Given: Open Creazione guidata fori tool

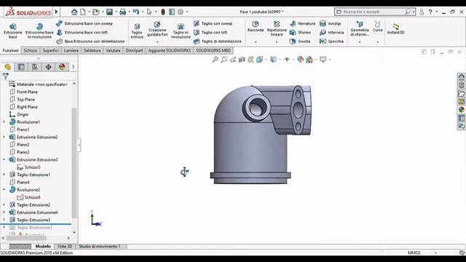Looking at the screenshot, I should tap(157, 29).
